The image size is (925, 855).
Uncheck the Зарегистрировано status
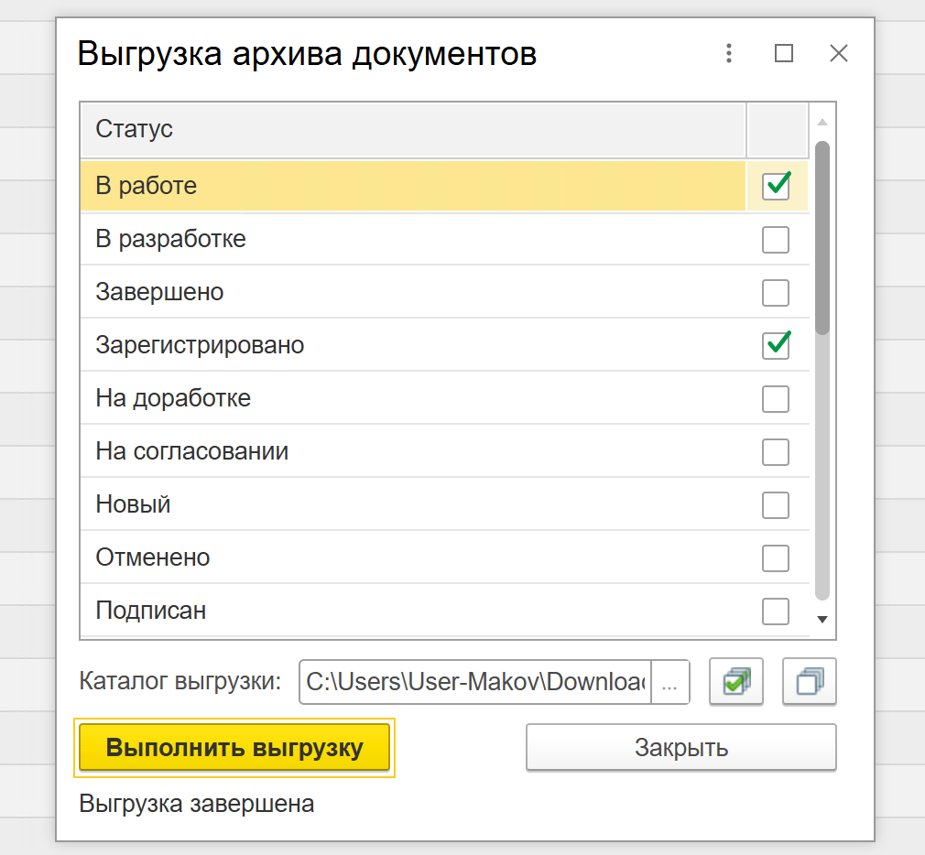(x=776, y=345)
